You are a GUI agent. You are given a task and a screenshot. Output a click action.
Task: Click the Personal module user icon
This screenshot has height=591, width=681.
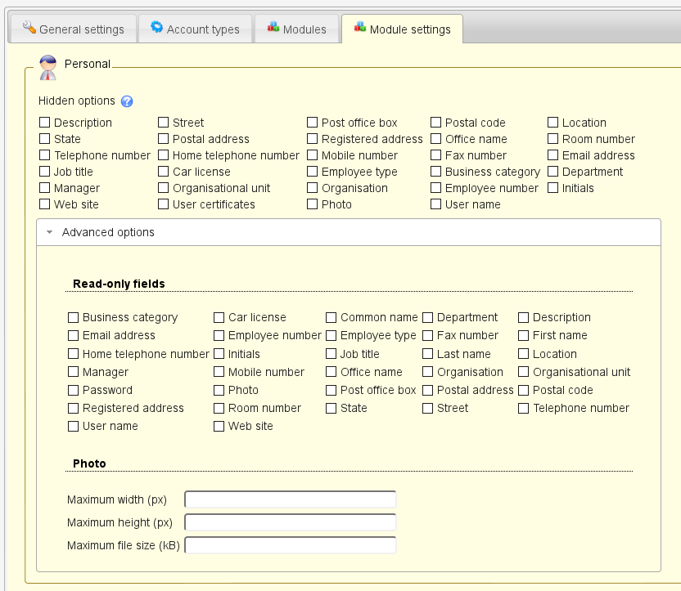48,66
